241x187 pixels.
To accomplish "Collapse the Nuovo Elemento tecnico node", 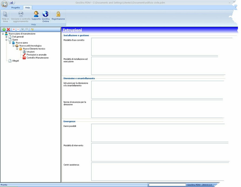I will pyautogui.click(x=17, y=49).
